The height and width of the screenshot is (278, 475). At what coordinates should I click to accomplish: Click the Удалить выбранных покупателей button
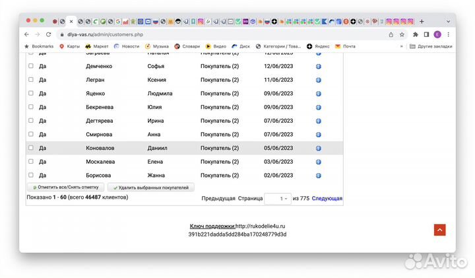150,188
